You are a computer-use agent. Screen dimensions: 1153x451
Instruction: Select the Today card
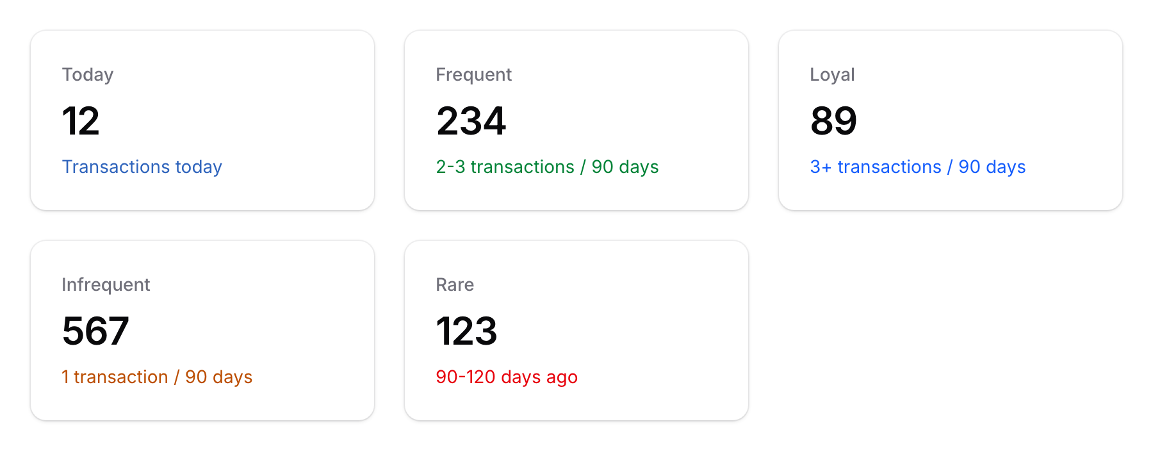202,120
